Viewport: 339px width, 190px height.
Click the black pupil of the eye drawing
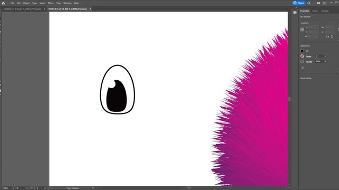(x=117, y=98)
